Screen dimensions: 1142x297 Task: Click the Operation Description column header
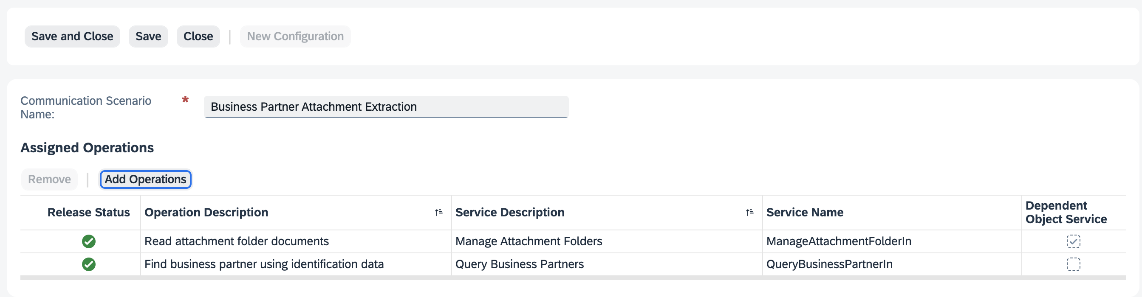[206, 212]
